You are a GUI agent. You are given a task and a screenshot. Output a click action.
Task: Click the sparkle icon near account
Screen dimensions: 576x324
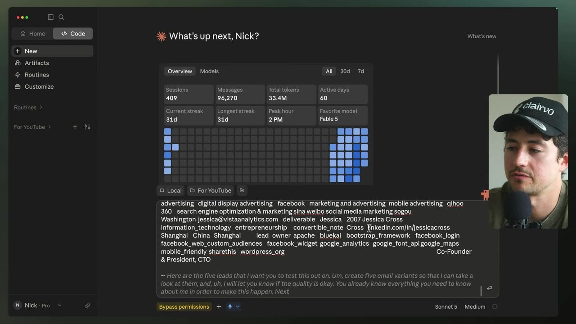[87, 305]
